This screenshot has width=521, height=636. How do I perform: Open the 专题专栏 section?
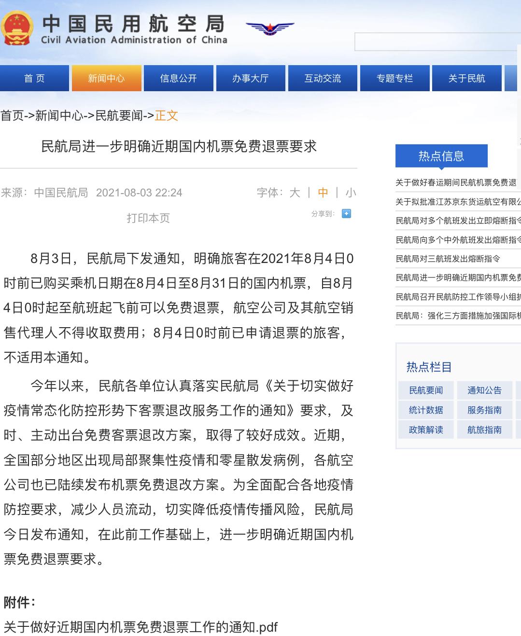pos(394,78)
